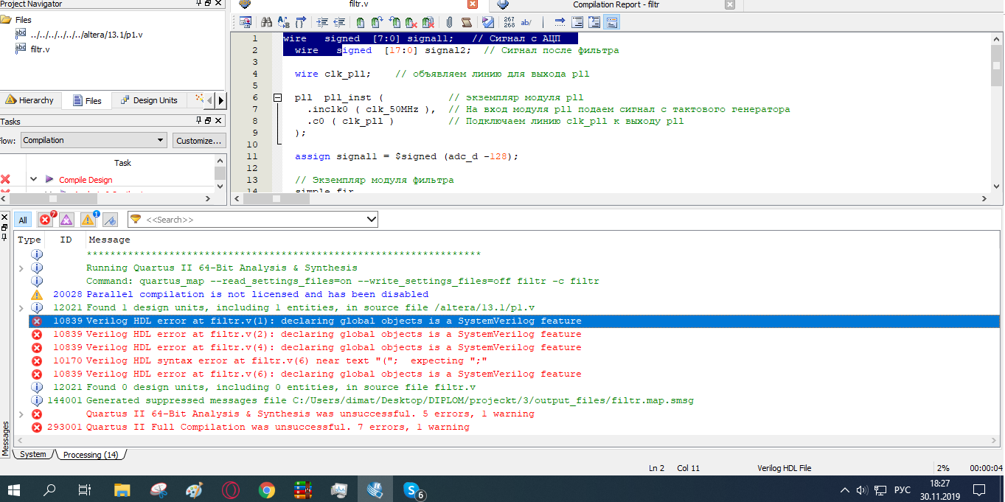The height and width of the screenshot is (502, 1005).
Task: Click the right arrow to show more navigator tabs
Action: coord(221,100)
